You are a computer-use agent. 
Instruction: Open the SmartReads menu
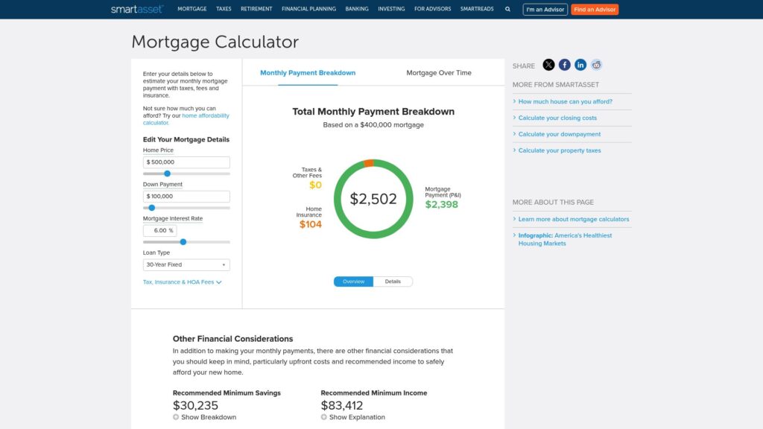pos(477,9)
